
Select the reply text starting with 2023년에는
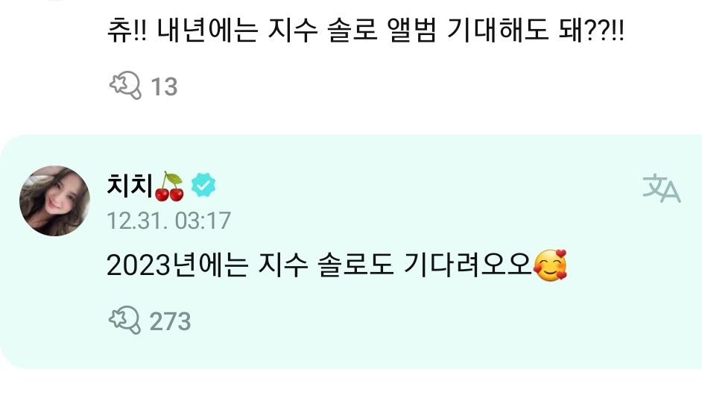coord(337,265)
